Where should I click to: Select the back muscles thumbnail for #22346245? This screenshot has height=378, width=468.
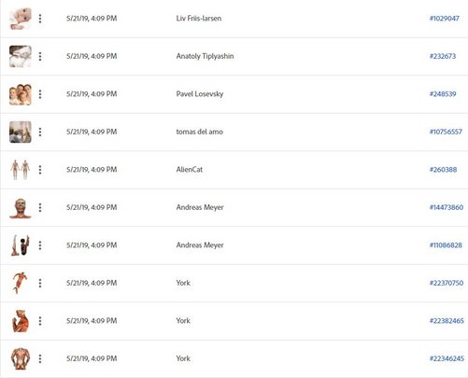coord(21,358)
